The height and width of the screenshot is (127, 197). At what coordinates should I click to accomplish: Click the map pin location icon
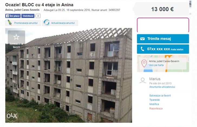144,63
